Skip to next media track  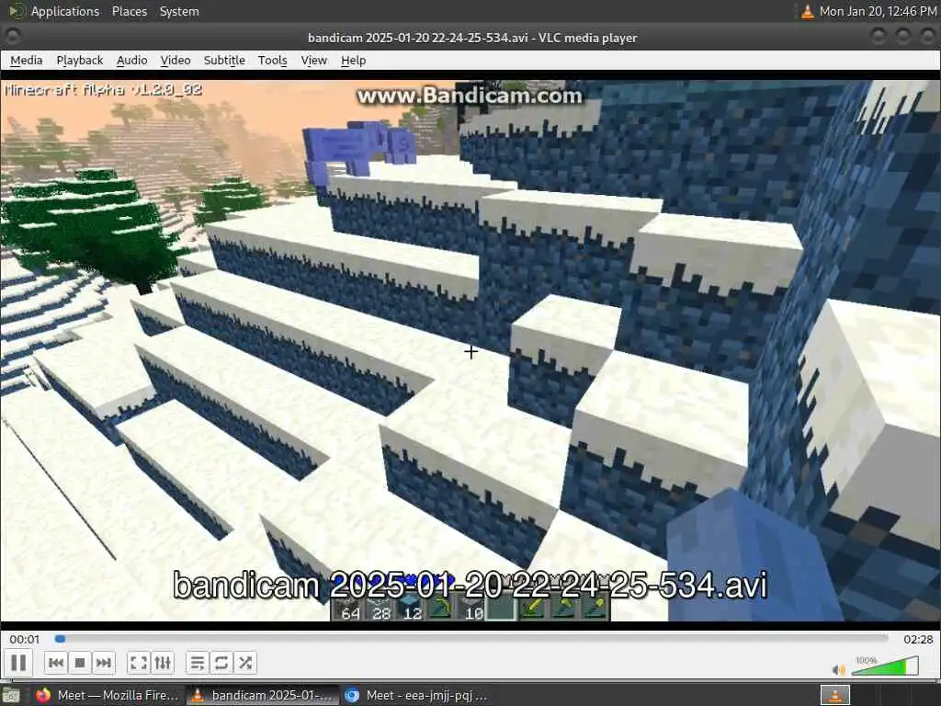[x=103, y=663]
